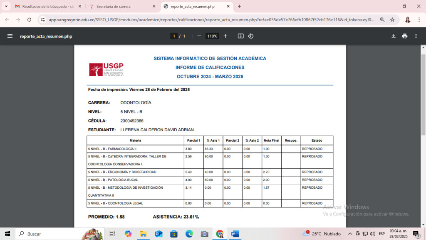Open Microsoft Word from the taskbar
Viewport: 426px width, 240px height.
tap(235, 234)
